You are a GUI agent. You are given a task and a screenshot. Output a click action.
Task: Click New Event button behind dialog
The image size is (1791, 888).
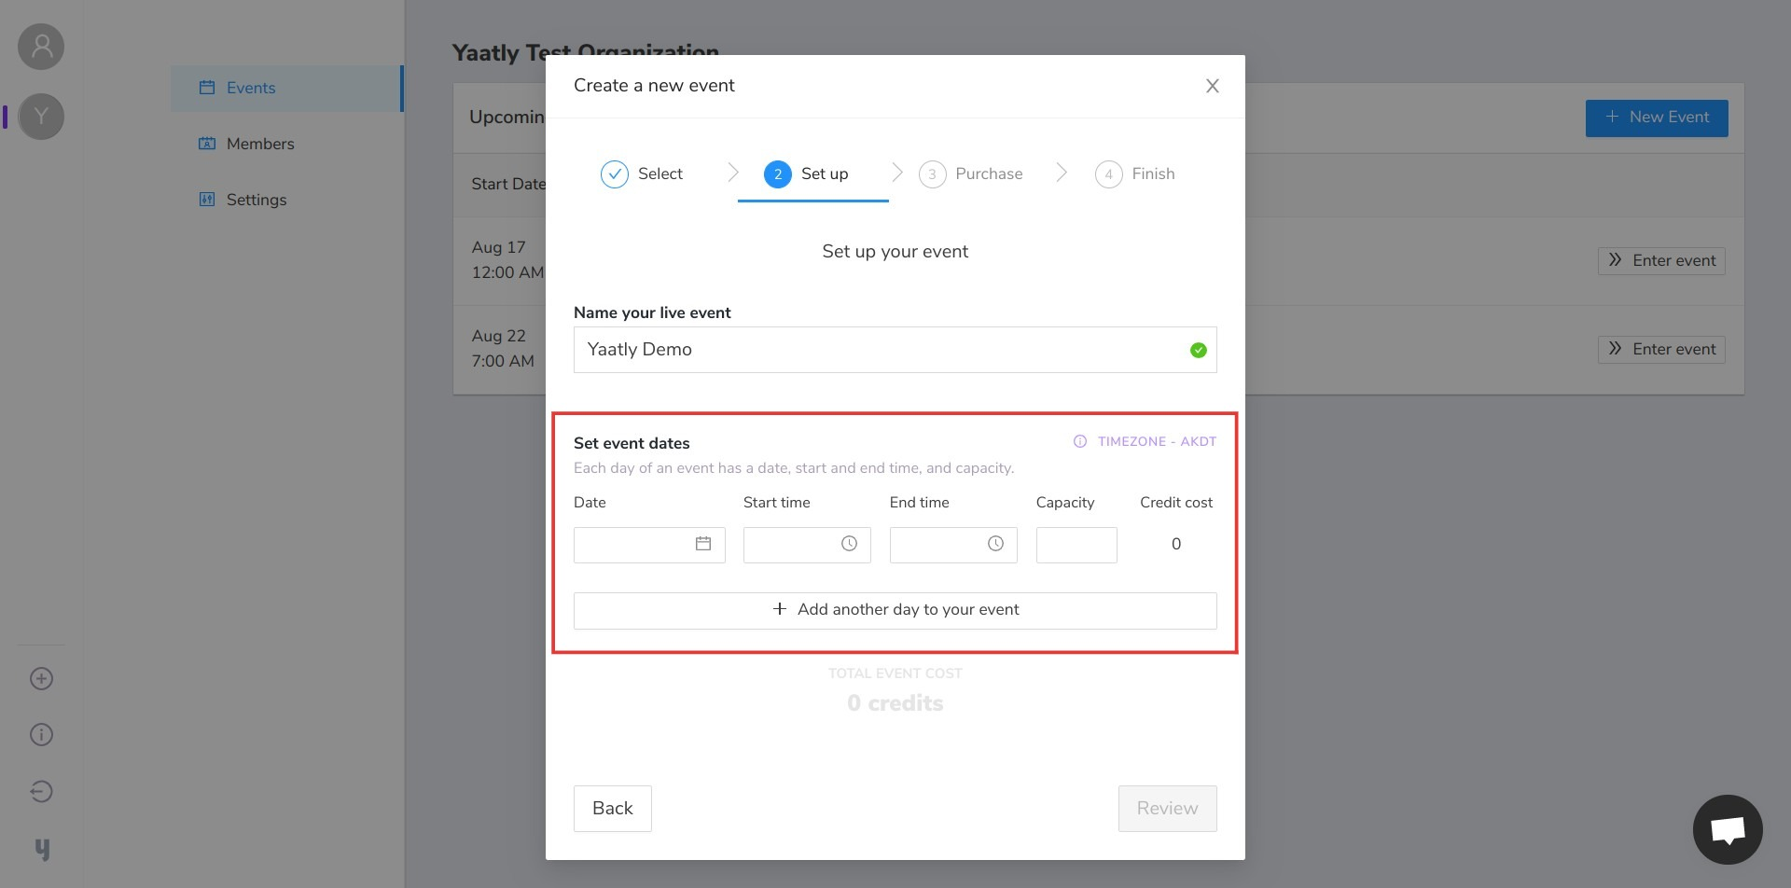[x=1657, y=118]
